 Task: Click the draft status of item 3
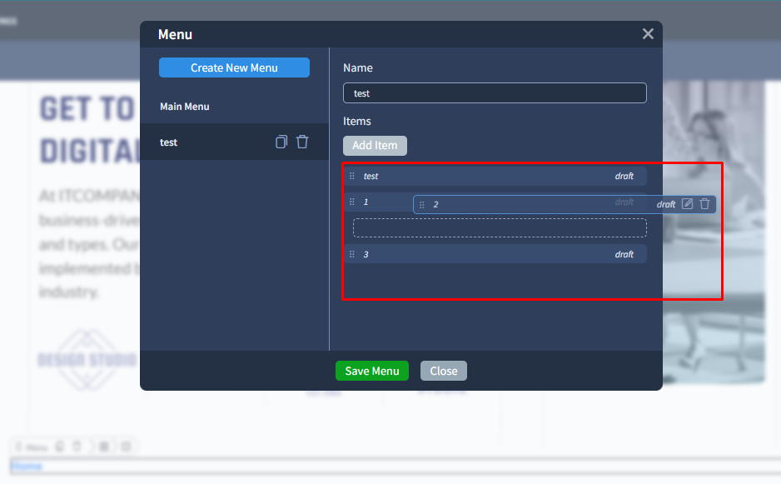coord(624,254)
